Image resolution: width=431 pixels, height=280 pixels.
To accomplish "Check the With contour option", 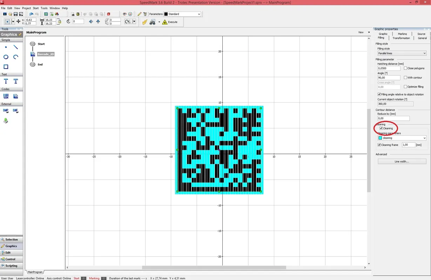I will pos(405,78).
